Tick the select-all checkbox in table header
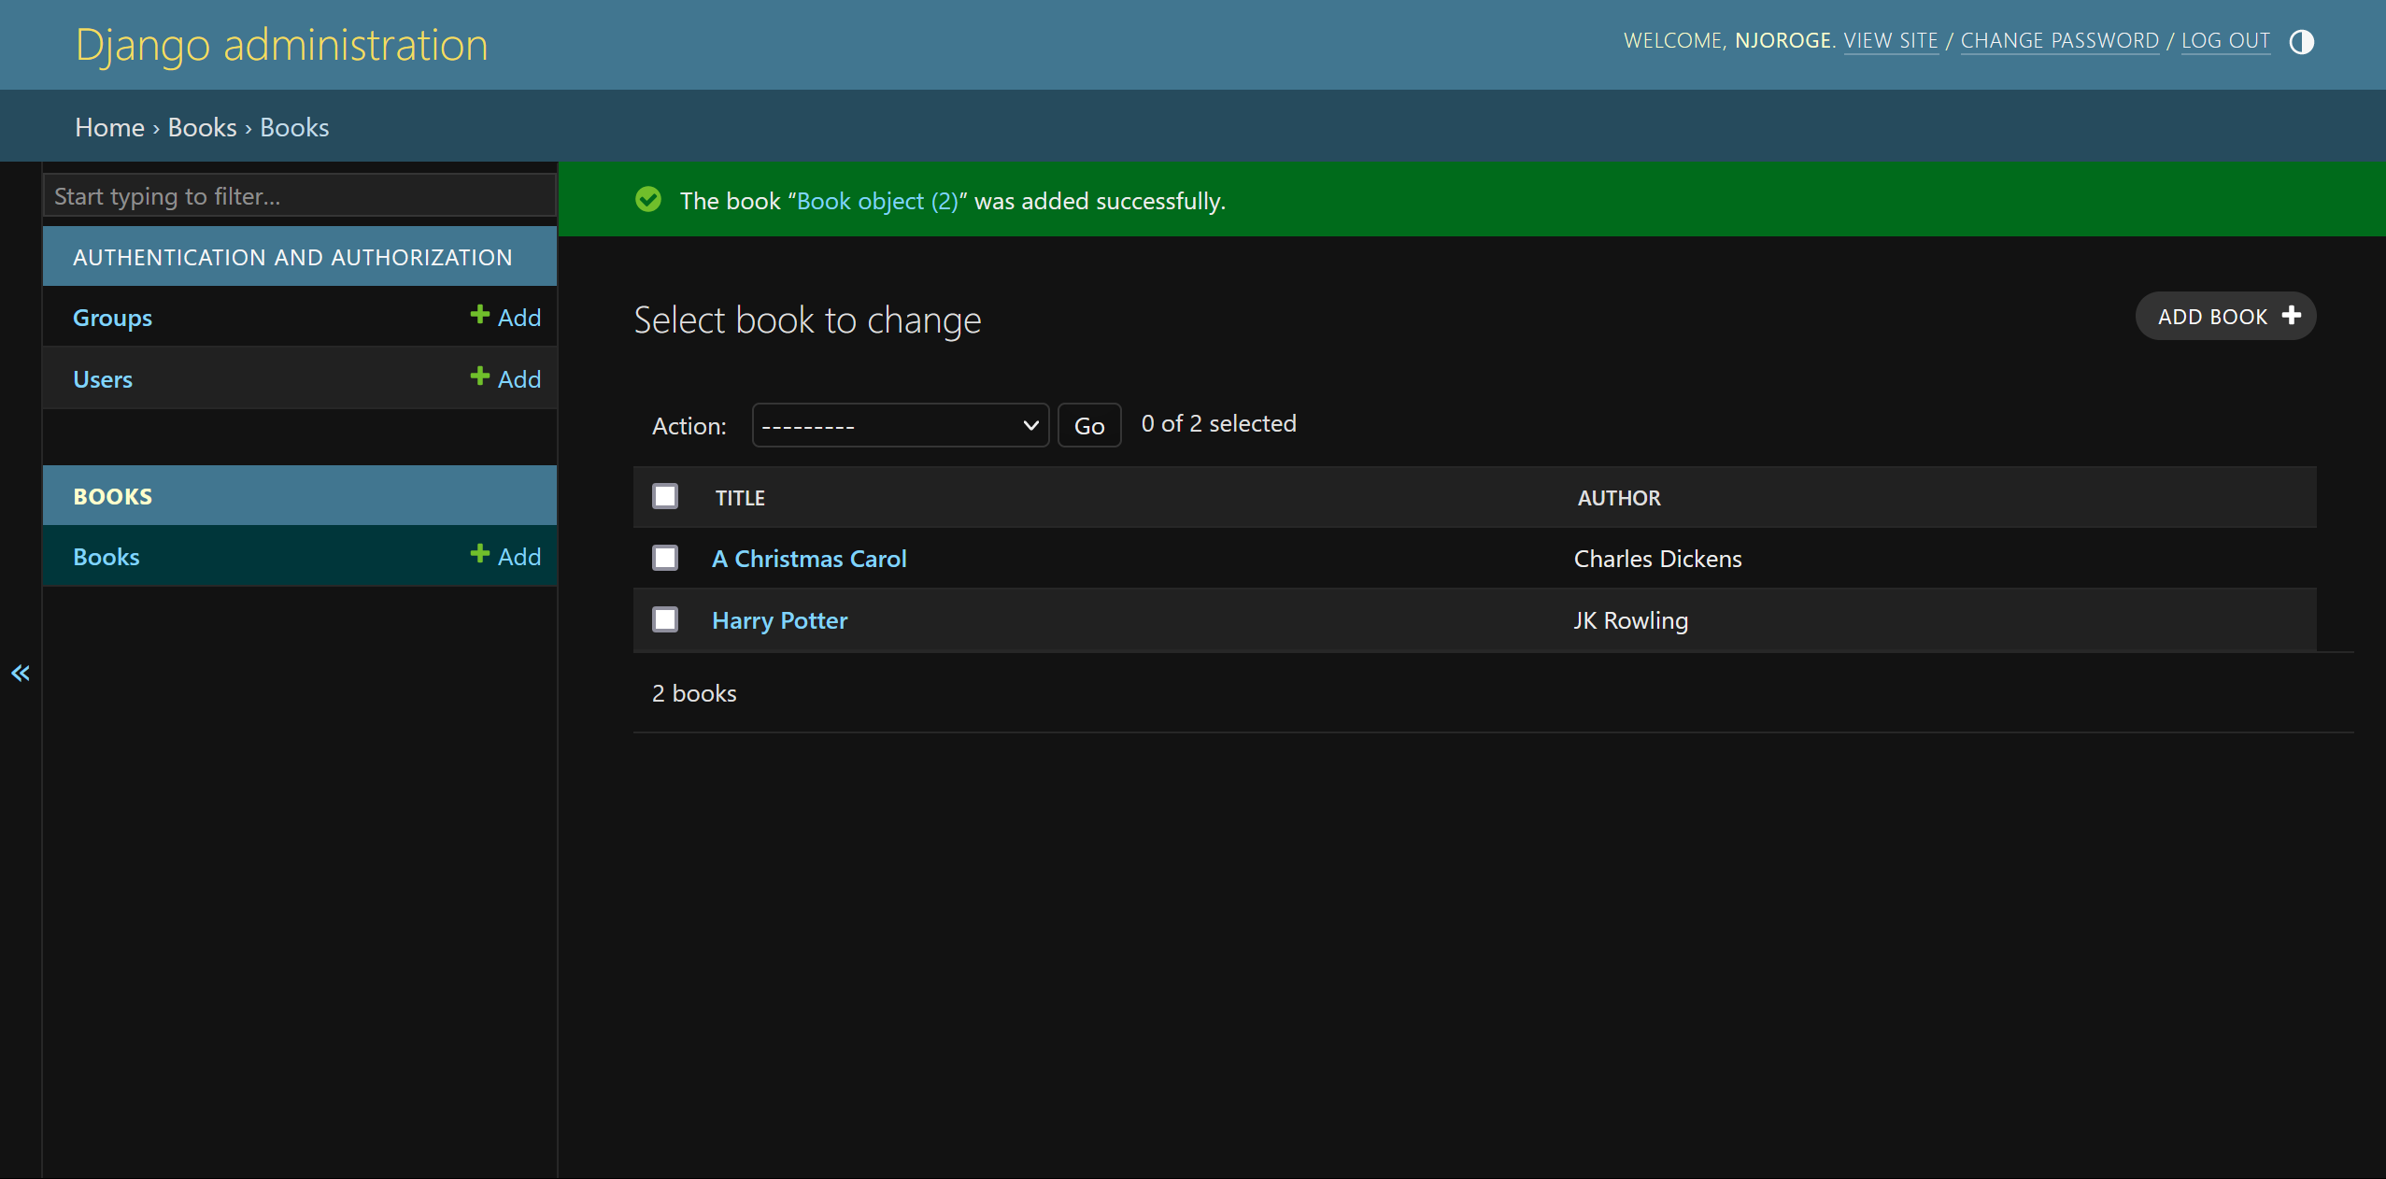 click(665, 496)
